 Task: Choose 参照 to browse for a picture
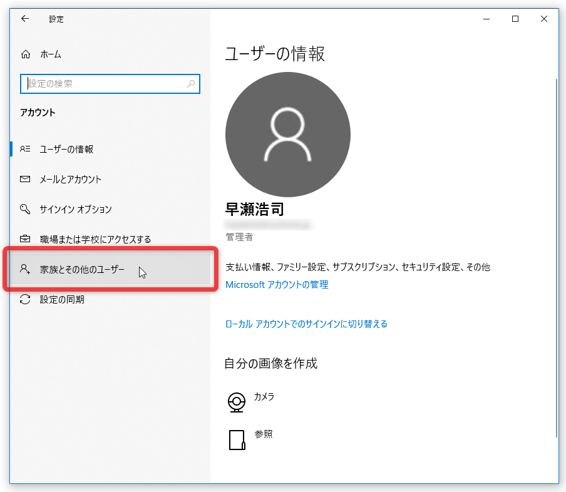tap(263, 434)
